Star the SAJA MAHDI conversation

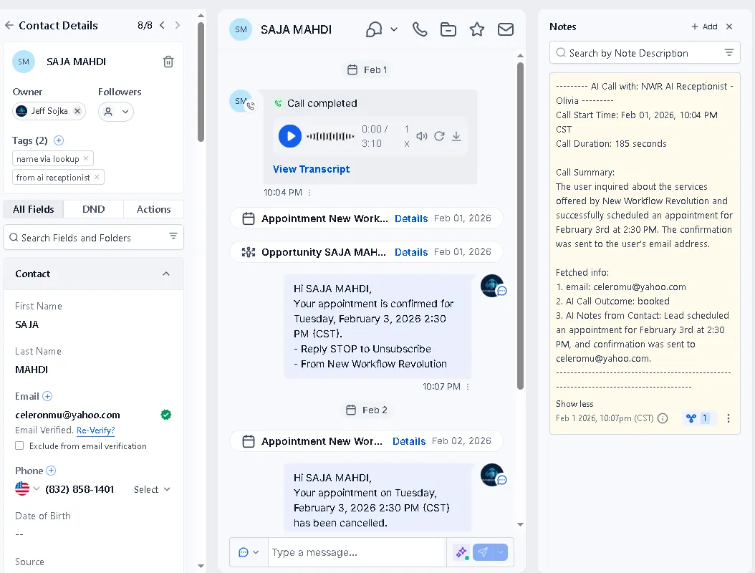coord(476,29)
